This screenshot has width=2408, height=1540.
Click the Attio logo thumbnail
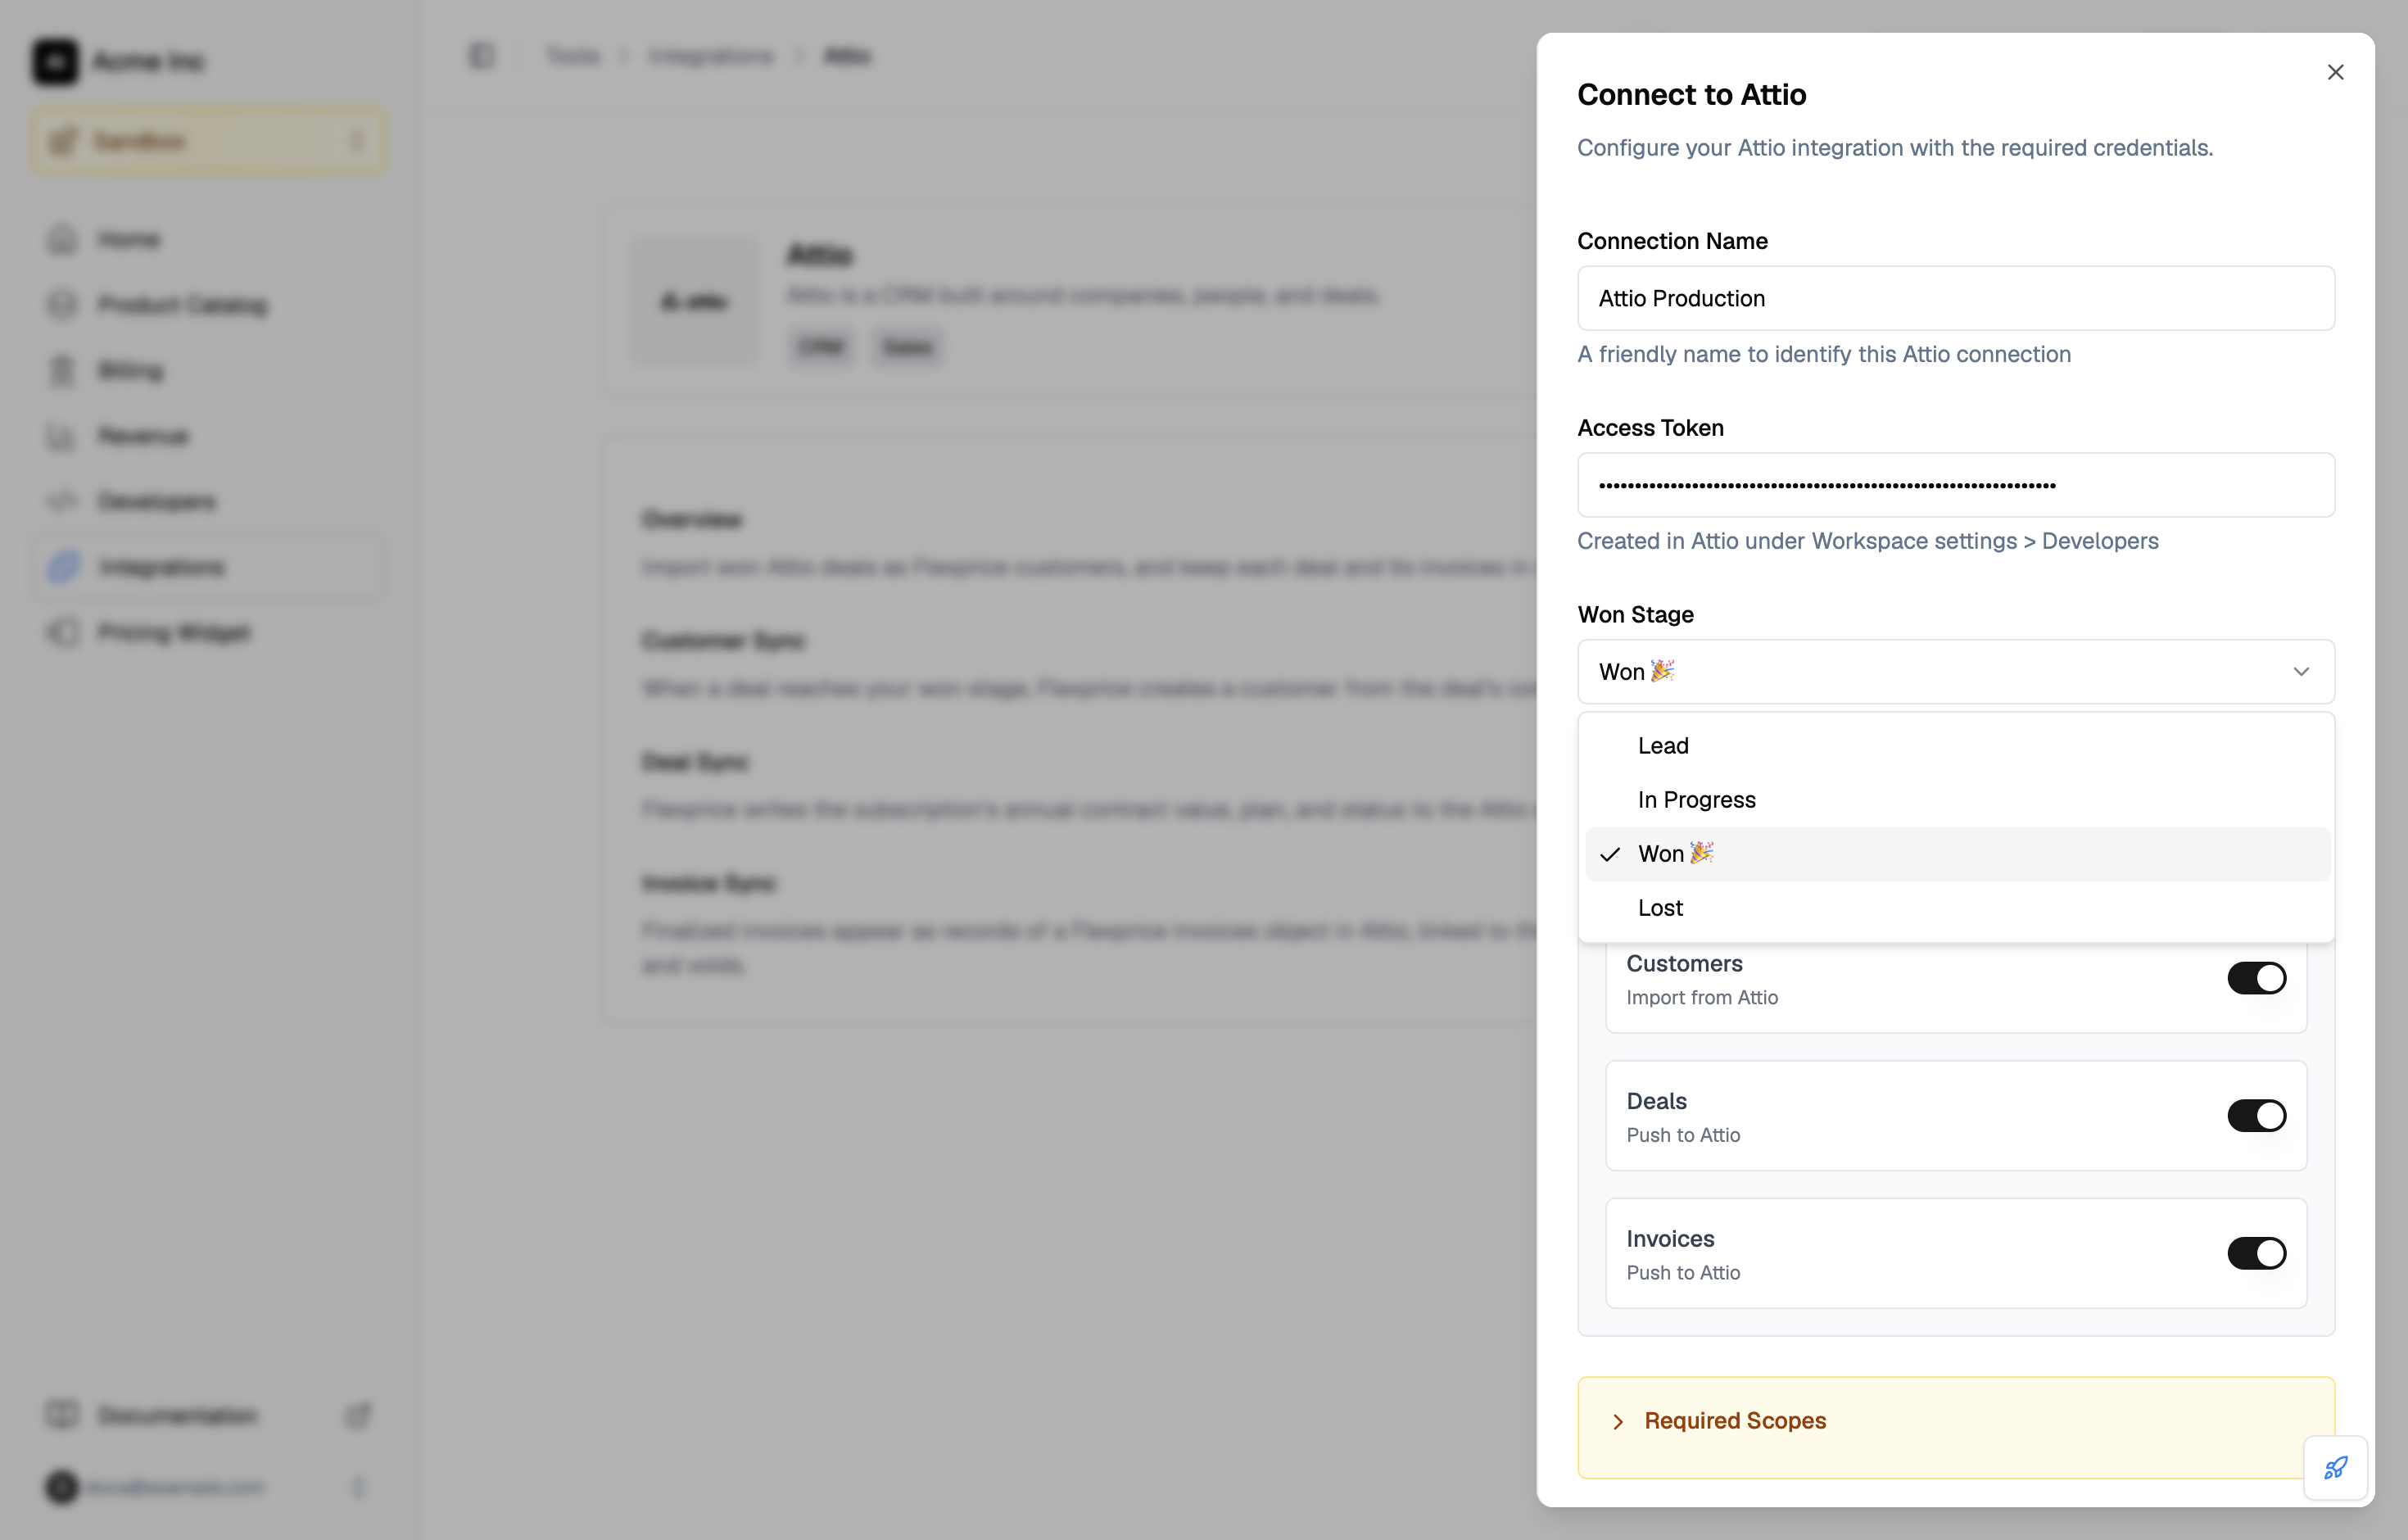tap(694, 301)
